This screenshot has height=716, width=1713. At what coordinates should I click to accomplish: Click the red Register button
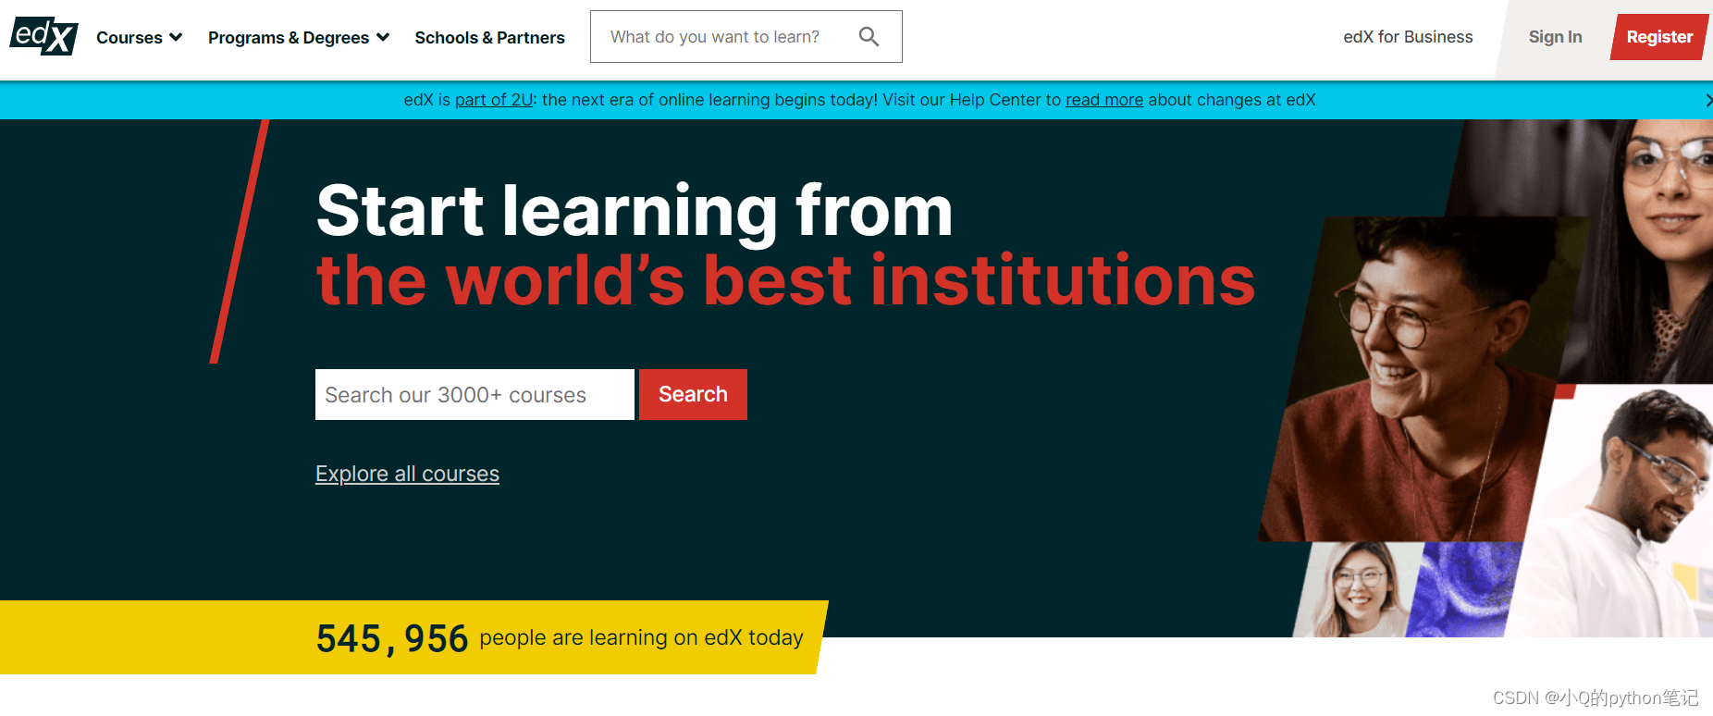(1659, 37)
